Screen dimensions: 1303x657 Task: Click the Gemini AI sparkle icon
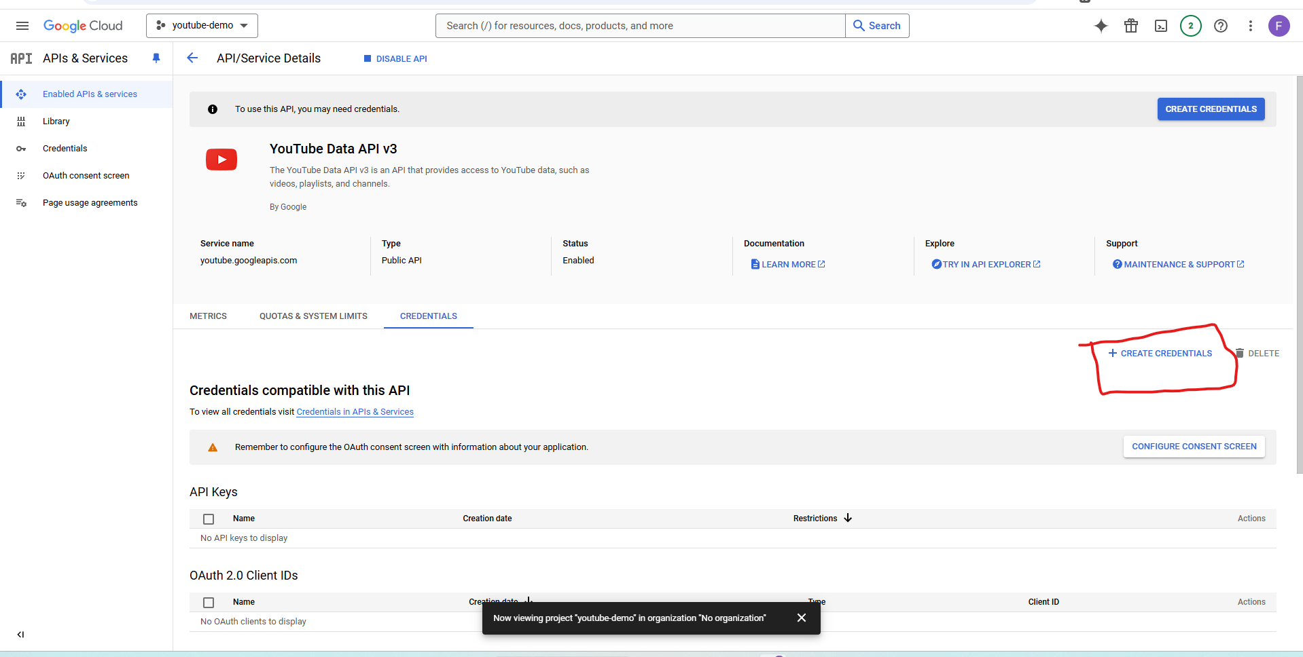(1101, 26)
